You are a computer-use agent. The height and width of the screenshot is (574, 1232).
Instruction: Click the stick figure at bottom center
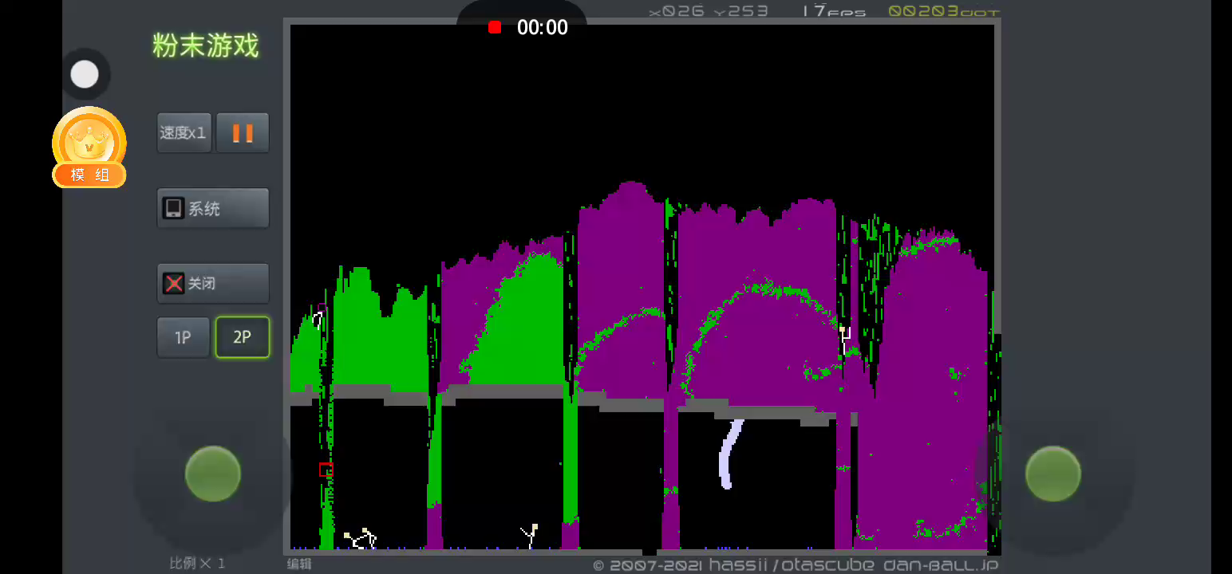530,536
